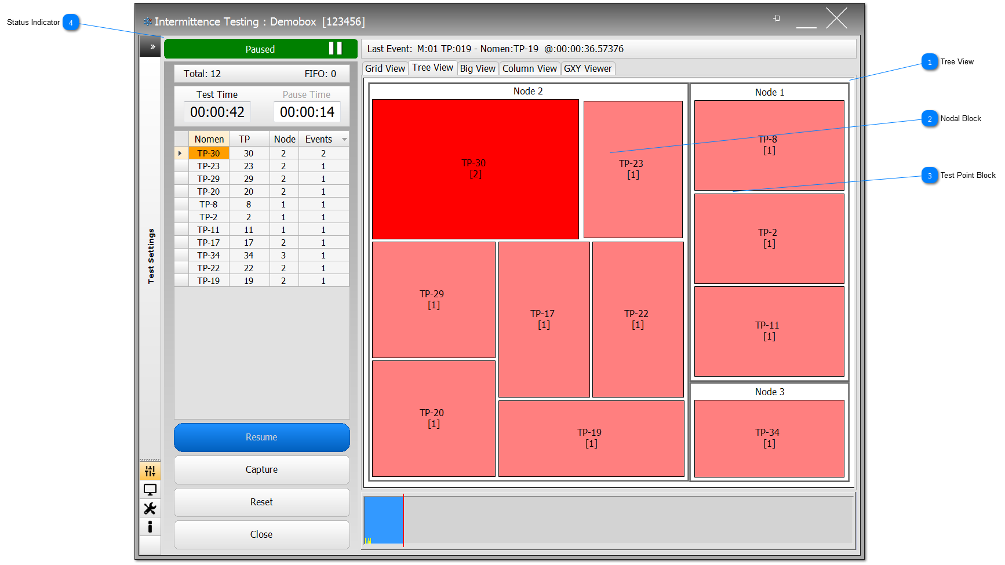Image resolution: width=1005 pixels, height=565 pixels.
Task: Switch to the Big View tab
Action: pyautogui.click(x=478, y=68)
